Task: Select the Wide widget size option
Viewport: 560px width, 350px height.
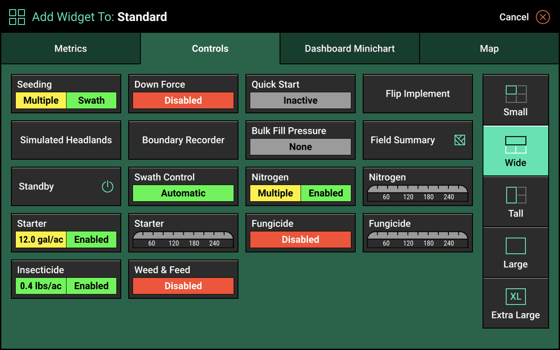Action: (516, 151)
